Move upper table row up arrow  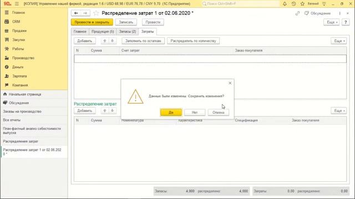pos(105,41)
